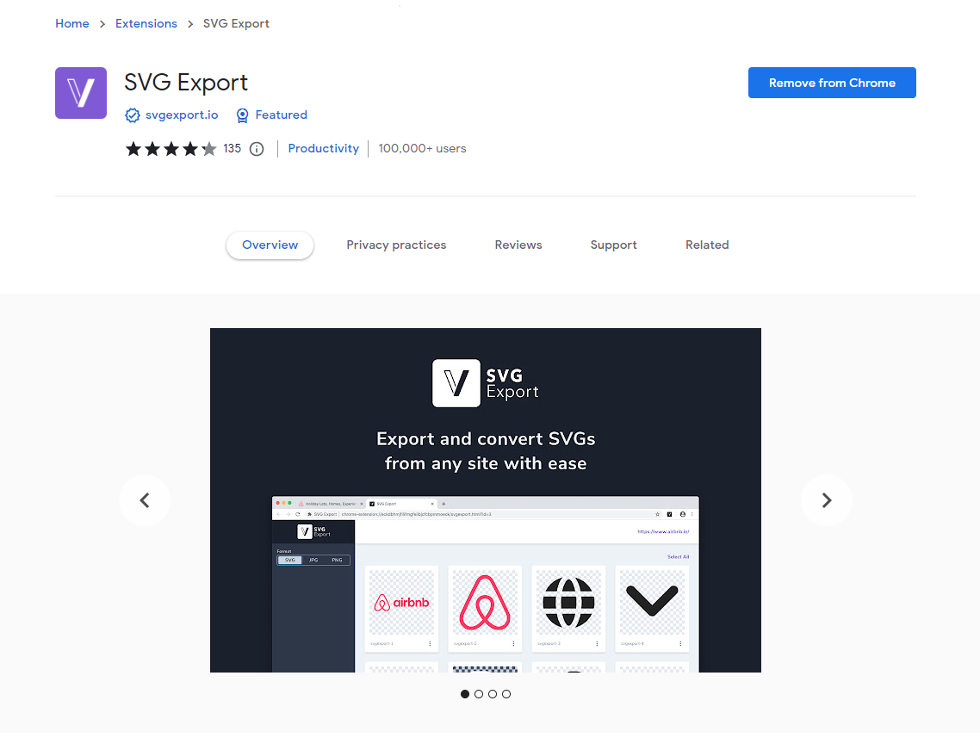Image resolution: width=980 pixels, height=744 pixels.
Task: Go to Extensions breadcrumb link
Action: (x=146, y=24)
